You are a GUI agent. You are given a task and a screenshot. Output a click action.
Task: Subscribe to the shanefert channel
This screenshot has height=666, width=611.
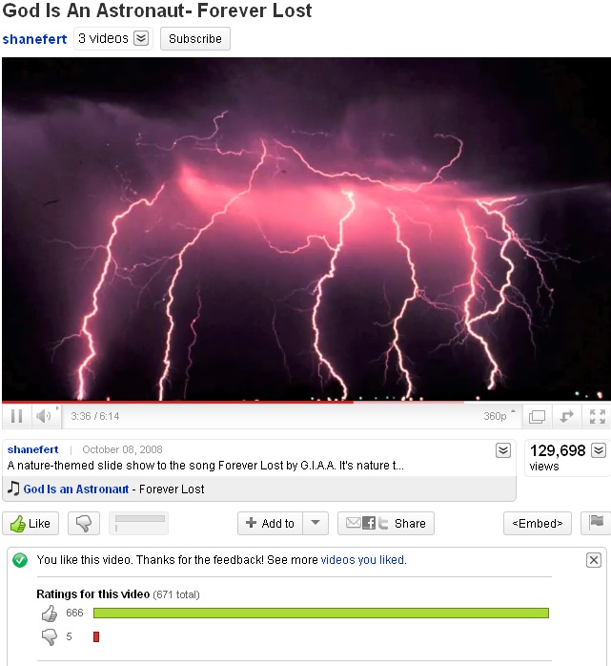click(195, 39)
